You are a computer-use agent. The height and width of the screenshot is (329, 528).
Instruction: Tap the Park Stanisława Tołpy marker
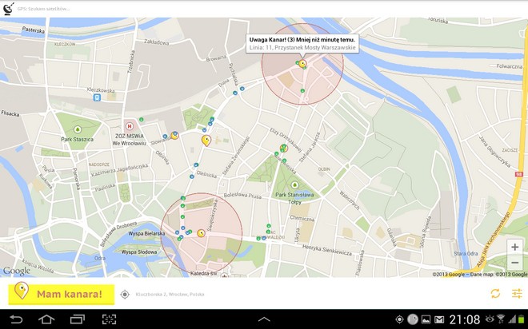click(294, 185)
